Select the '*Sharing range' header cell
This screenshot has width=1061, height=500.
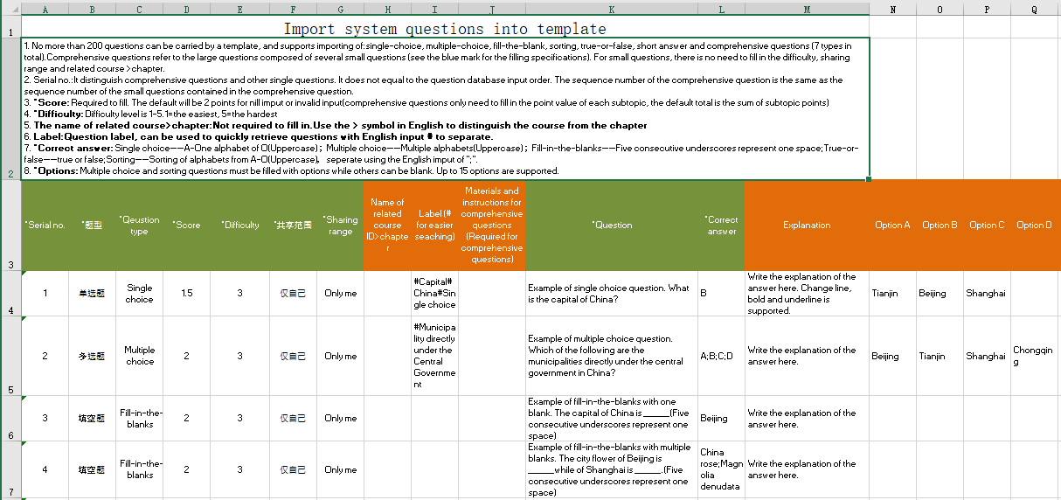coord(340,226)
